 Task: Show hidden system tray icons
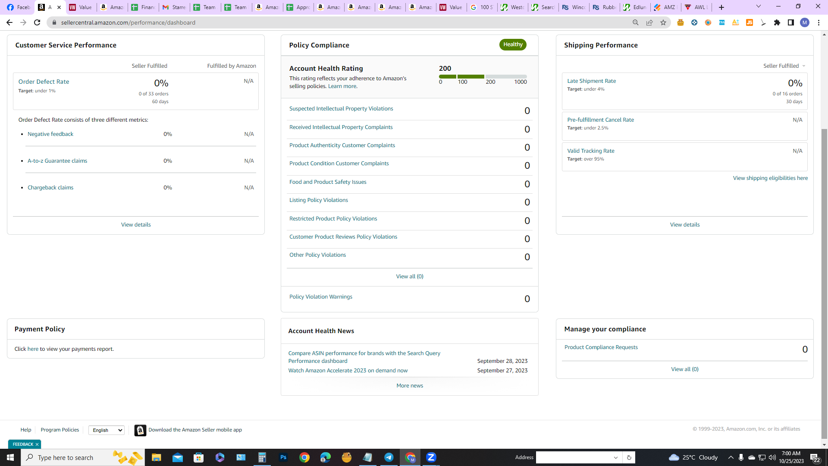tap(731, 457)
